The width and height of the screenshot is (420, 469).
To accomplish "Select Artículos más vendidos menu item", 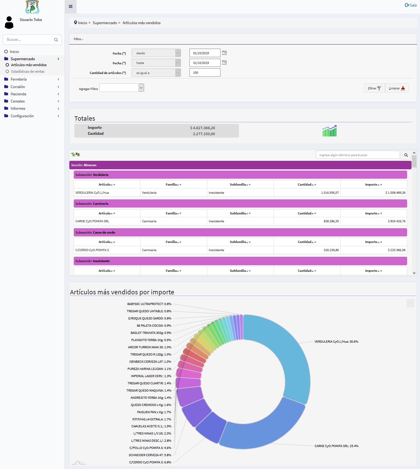I will (x=29, y=65).
